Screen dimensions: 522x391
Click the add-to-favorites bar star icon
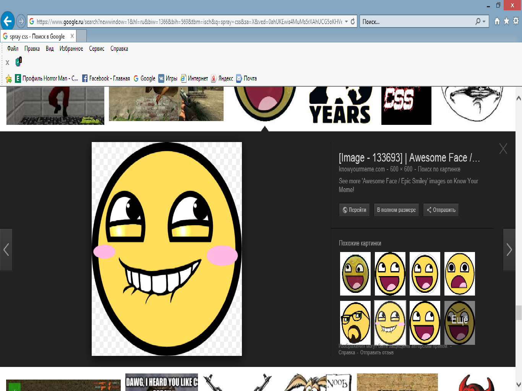9,79
